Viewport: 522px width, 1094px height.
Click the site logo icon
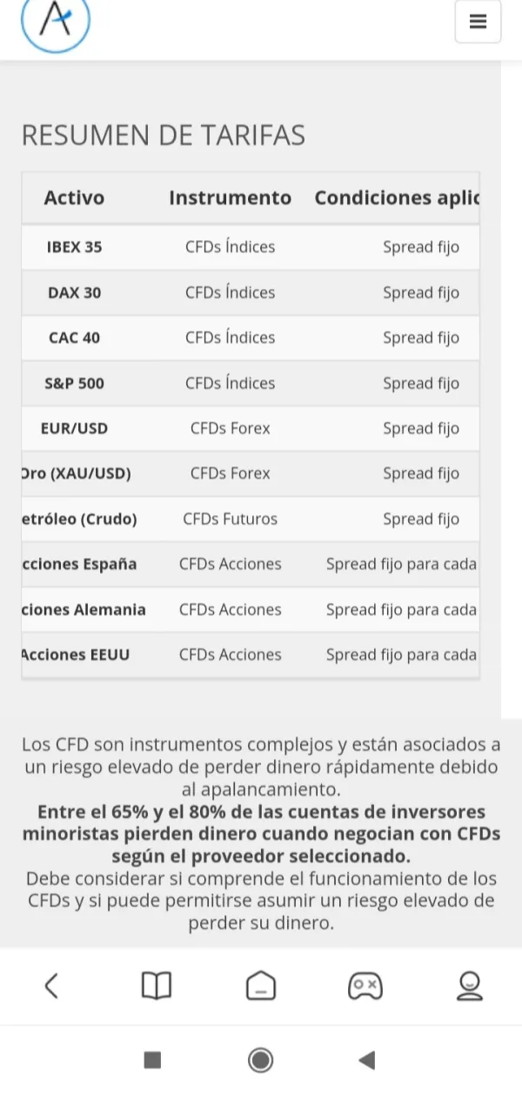pyautogui.click(x=56, y=23)
